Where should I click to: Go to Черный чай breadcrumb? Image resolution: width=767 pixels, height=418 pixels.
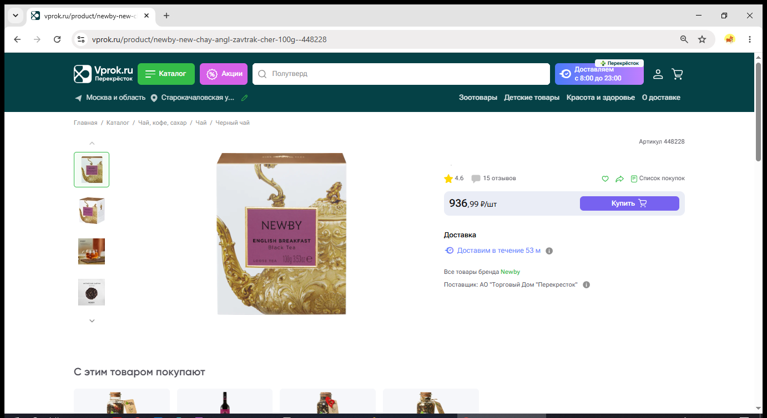[x=233, y=123]
